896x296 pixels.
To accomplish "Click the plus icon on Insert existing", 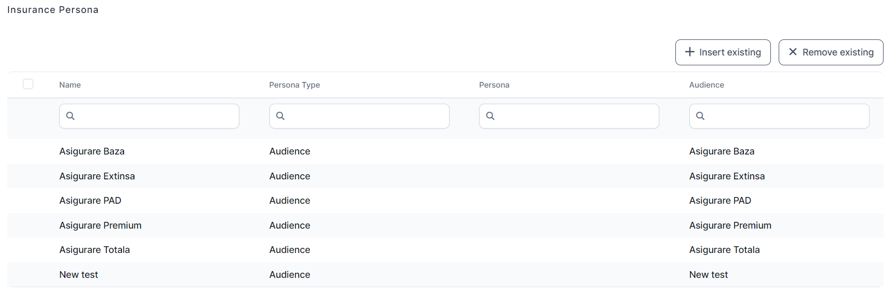I will [689, 52].
